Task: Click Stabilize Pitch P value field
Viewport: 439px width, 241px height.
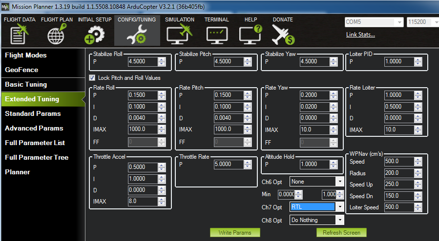Action: pyautogui.click(x=229, y=61)
